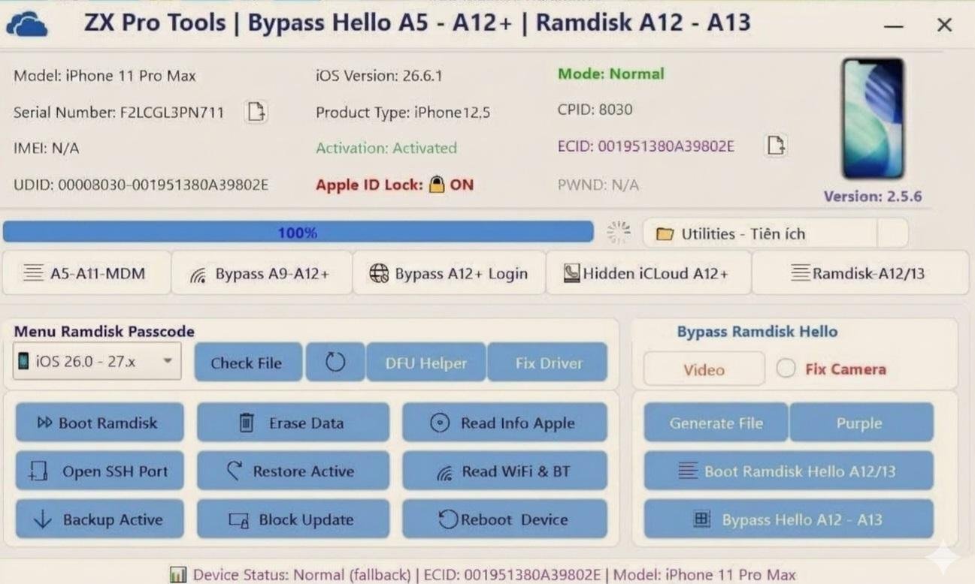This screenshot has height=584, width=975.
Task: Click 'Activation: Activated' text
Action: point(386,148)
